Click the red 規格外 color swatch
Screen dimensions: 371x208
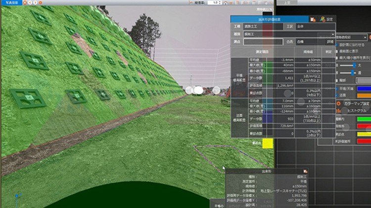[x=364, y=126]
